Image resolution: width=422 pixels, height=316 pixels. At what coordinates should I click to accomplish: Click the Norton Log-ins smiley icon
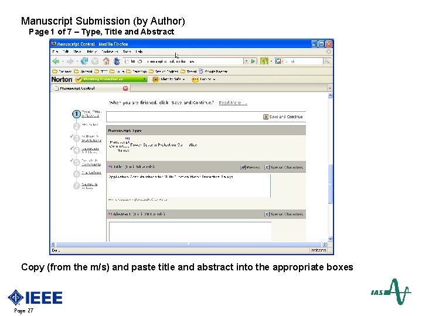coord(195,79)
